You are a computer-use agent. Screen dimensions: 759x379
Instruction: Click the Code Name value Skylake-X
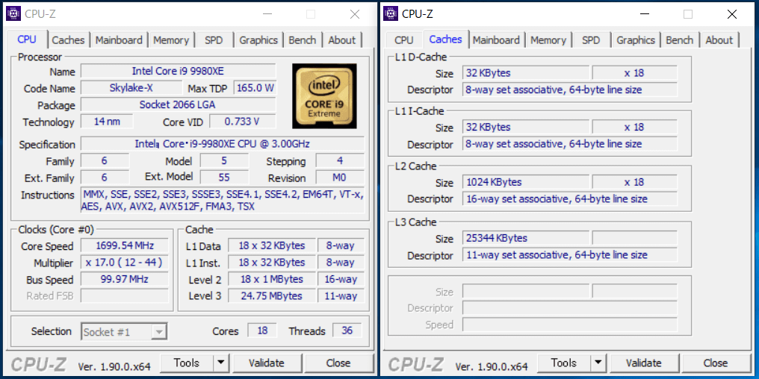[x=131, y=88]
